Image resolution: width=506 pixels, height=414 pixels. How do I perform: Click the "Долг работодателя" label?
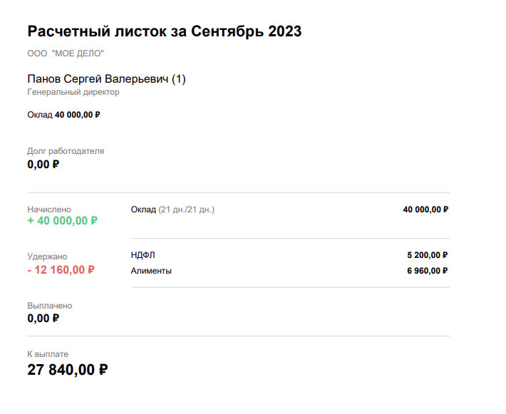point(66,151)
